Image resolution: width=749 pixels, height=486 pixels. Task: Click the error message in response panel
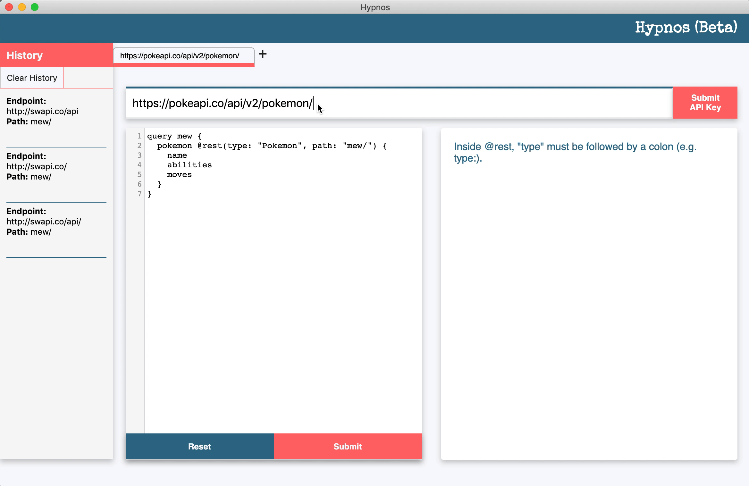[x=575, y=152]
